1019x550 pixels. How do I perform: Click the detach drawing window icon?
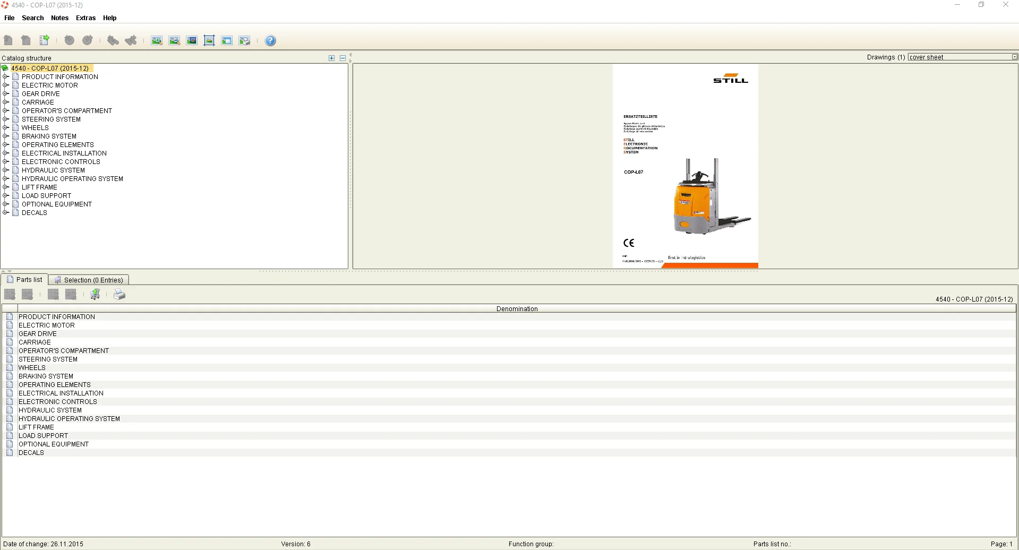pos(227,40)
